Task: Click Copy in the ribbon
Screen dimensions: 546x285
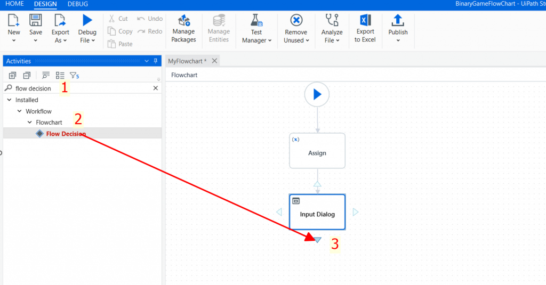Action: pos(120,31)
